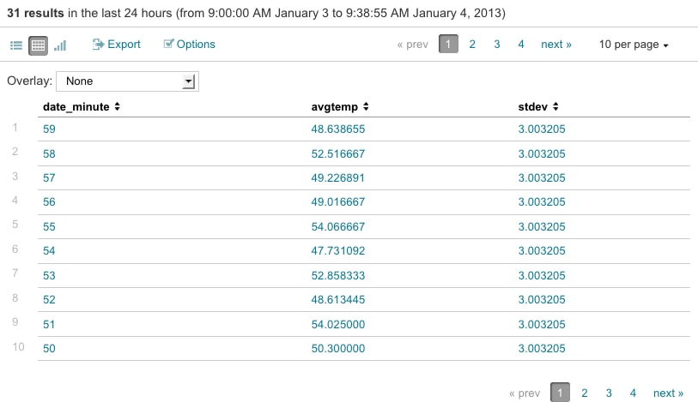This screenshot has height=402, width=698.
Task: Open the Overlay dropdown
Action: pos(127,81)
